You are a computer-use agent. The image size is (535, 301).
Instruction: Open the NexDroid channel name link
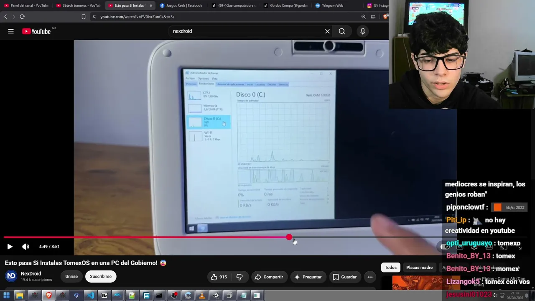(31, 274)
